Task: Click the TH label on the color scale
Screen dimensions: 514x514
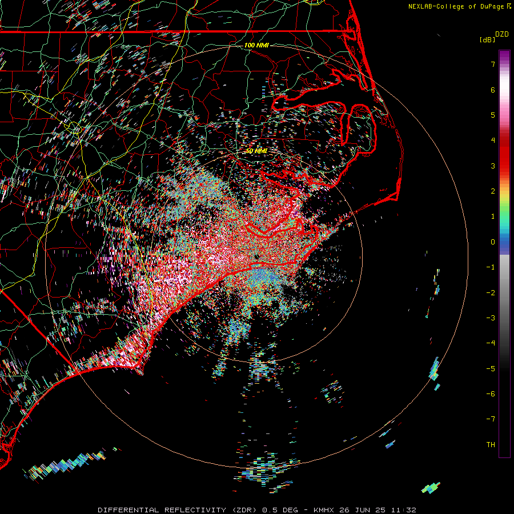Action: [x=491, y=444]
